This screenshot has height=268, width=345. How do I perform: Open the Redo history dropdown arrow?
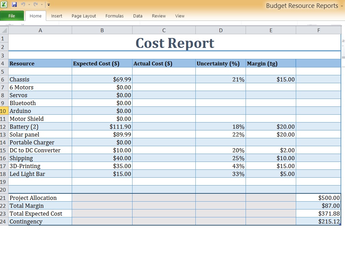coord(42,5)
